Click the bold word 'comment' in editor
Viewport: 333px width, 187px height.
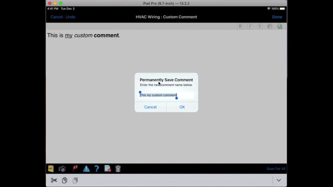(x=106, y=35)
